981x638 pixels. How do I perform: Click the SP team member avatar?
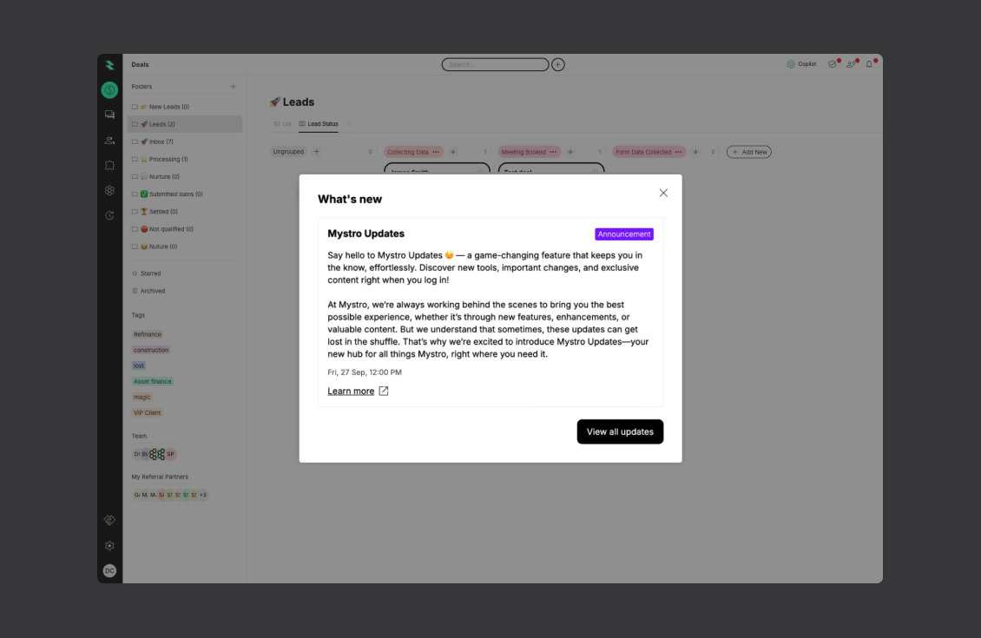point(171,454)
